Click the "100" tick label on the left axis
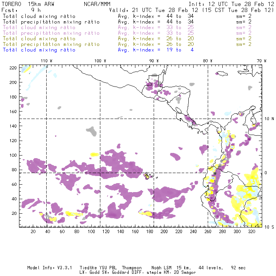This screenshot has width=276, height=276. [13, 155]
